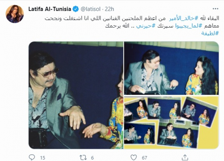Viewport: 224px width, 161px height.
Task: Click the retweet arrows icon
Action: tap(83, 157)
